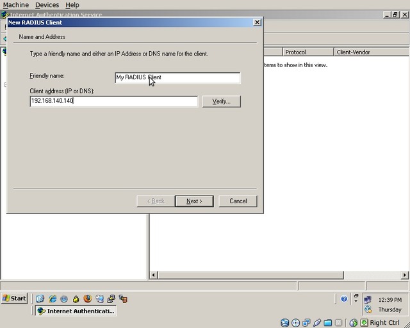Viewport: 410px width, 328px height.
Task: Launch Firefox from the quick launch bar
Action: pyautogui.click(x=87, y=299)
